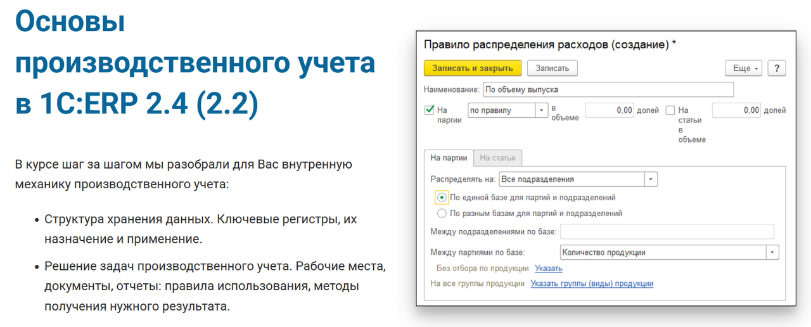Open help with the ? button

click(x=776, y=68)
